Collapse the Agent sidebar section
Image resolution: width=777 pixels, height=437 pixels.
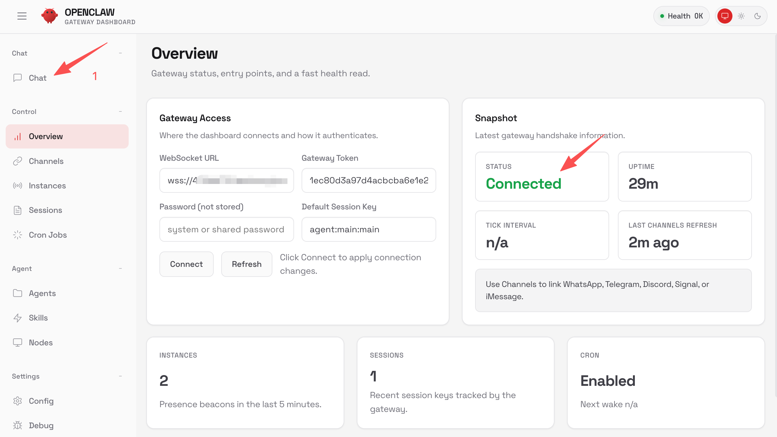pyautogui.click(x=120, y=269)
